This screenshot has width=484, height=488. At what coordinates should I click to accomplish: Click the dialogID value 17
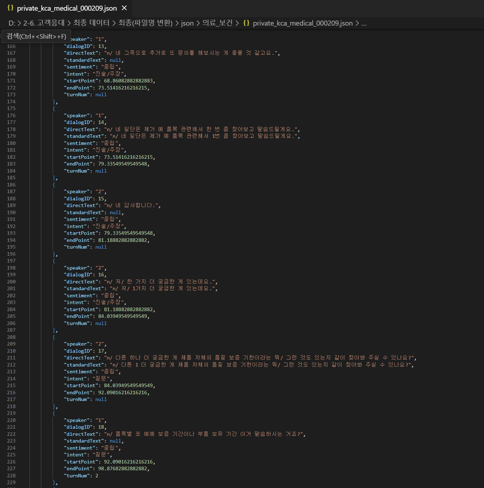[x=101, y=351]
